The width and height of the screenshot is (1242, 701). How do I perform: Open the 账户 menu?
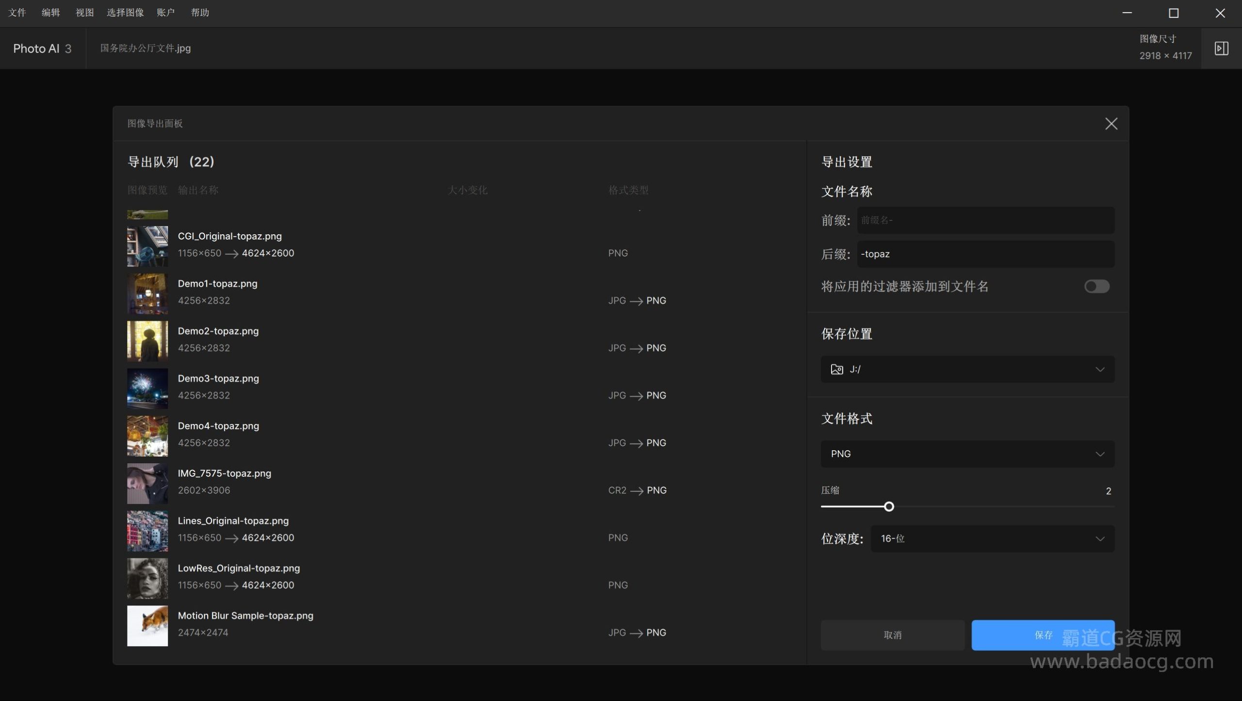pyautogui.click(x=165, y=13)
